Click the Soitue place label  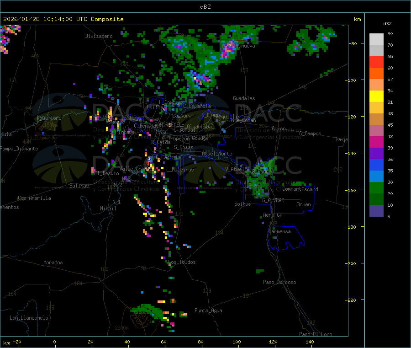pyautogui.click(x=242, y=204)
